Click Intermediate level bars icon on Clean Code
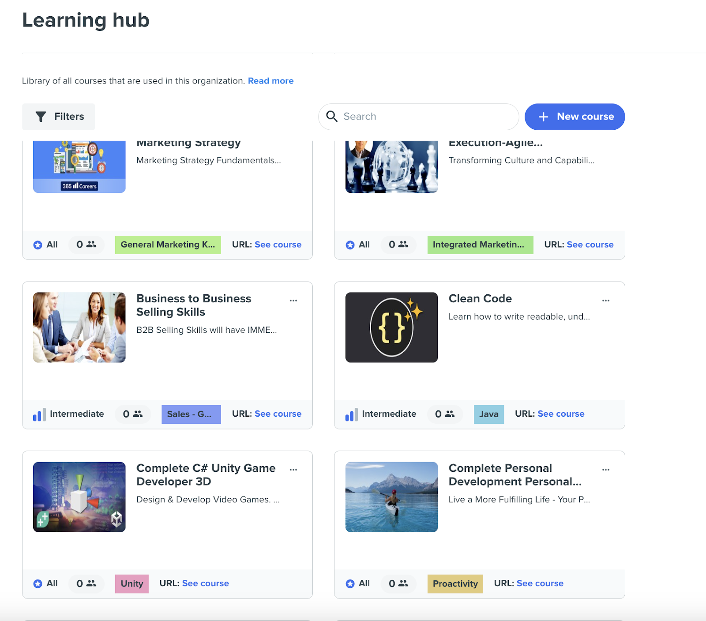 coord(352,414)
